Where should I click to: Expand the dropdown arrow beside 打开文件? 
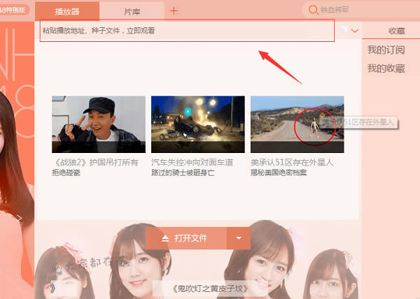(x=239, y=238)
